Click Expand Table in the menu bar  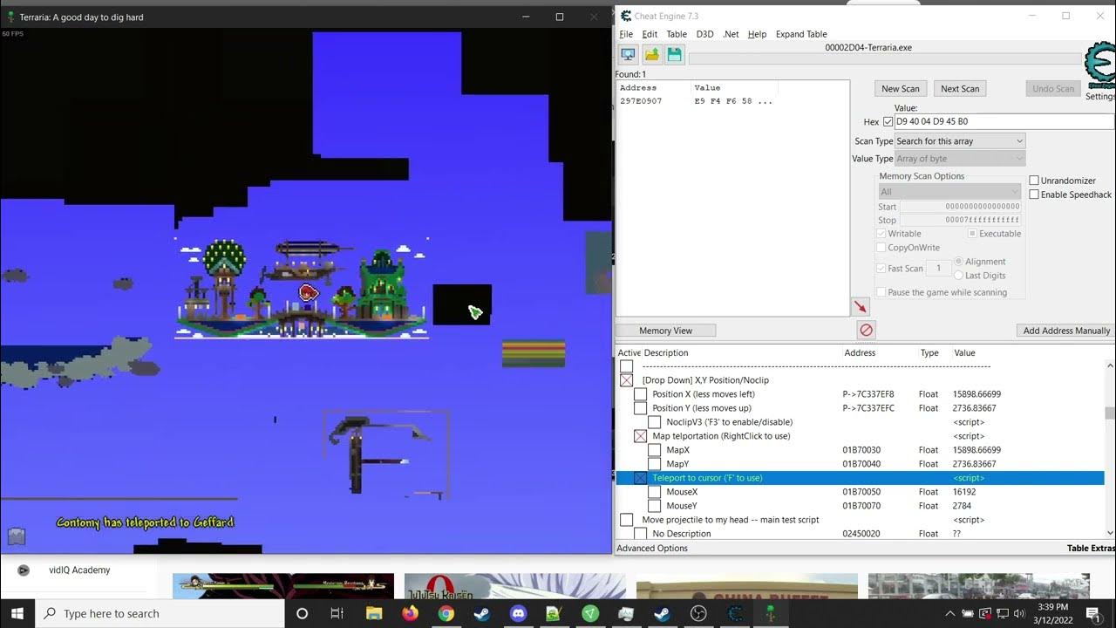[x=801, y=34]
